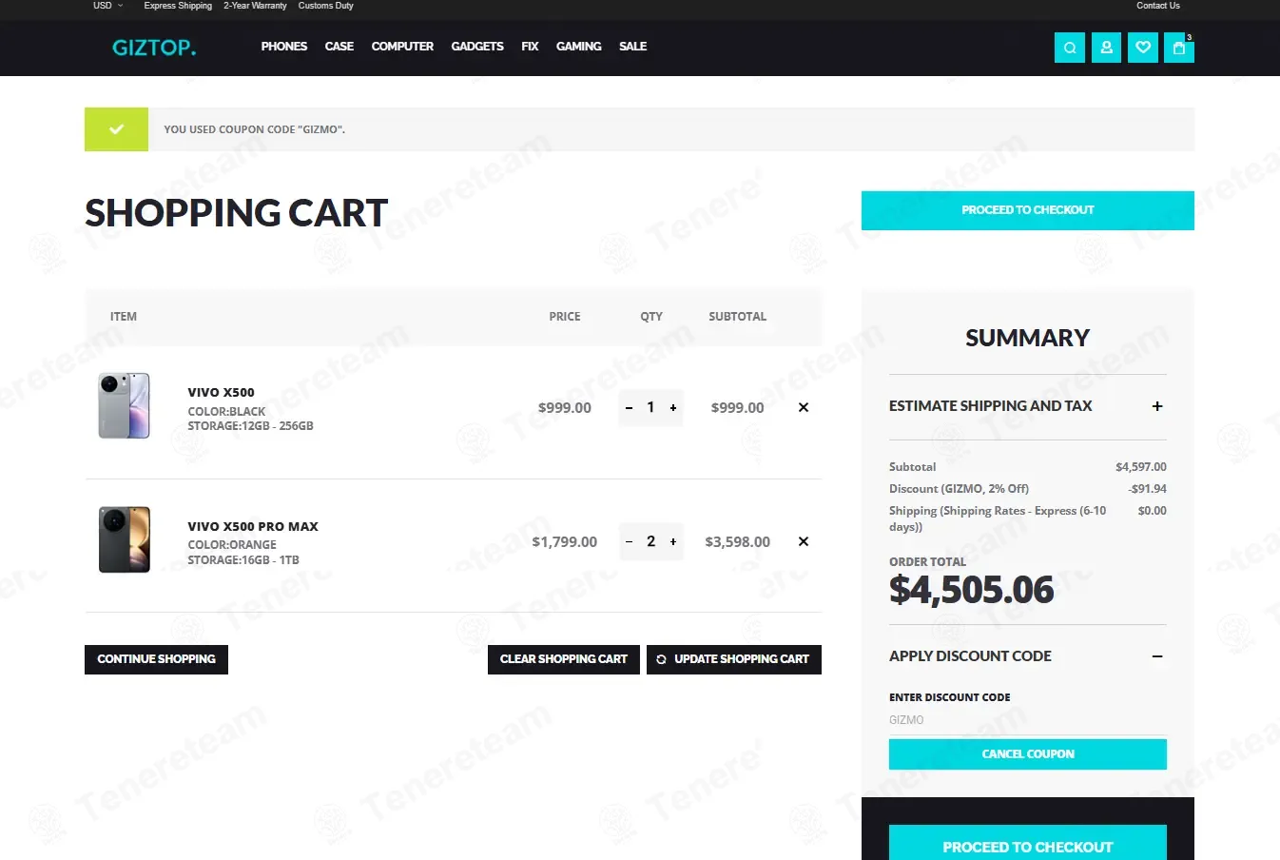Click the discount code input field
This screenshot has width=1280, height=860.
point(1028,720)
